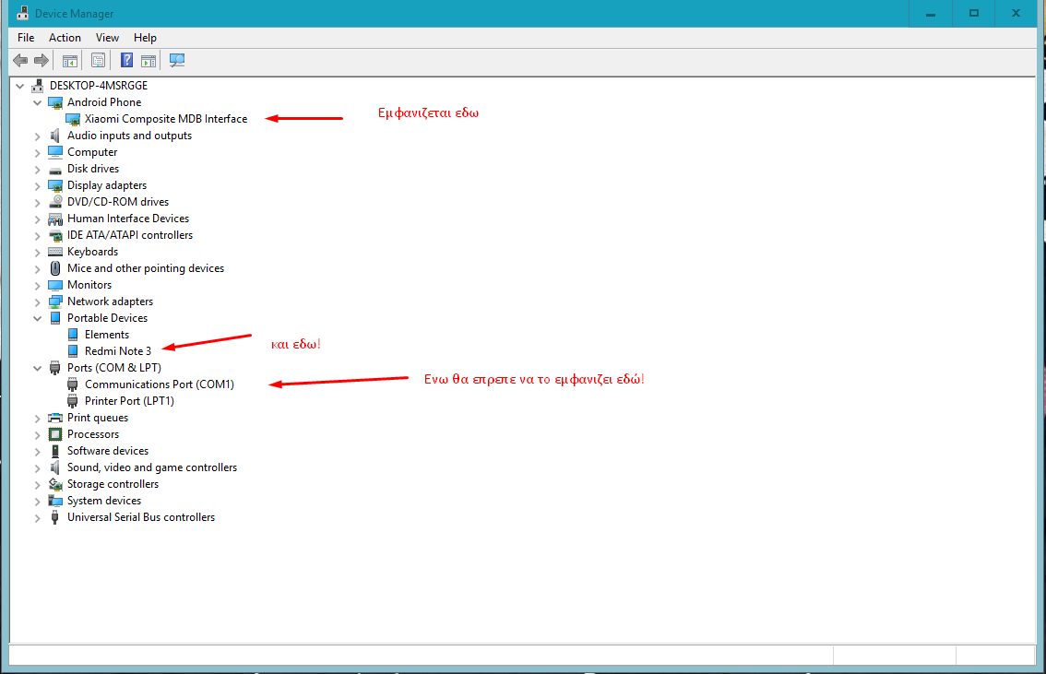Select the DESKTOP-4MSRGGE root label
The height and width of the screenshot is (674, 1046).
[99, 86]
